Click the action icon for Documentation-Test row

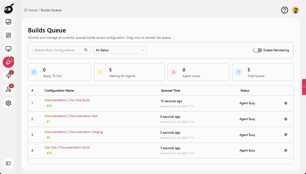coord(286,119)
